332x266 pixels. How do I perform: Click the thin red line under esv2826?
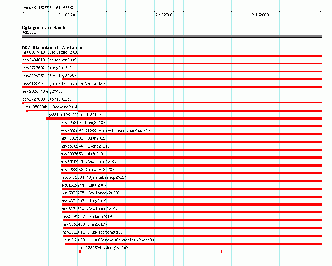point(172,95)
